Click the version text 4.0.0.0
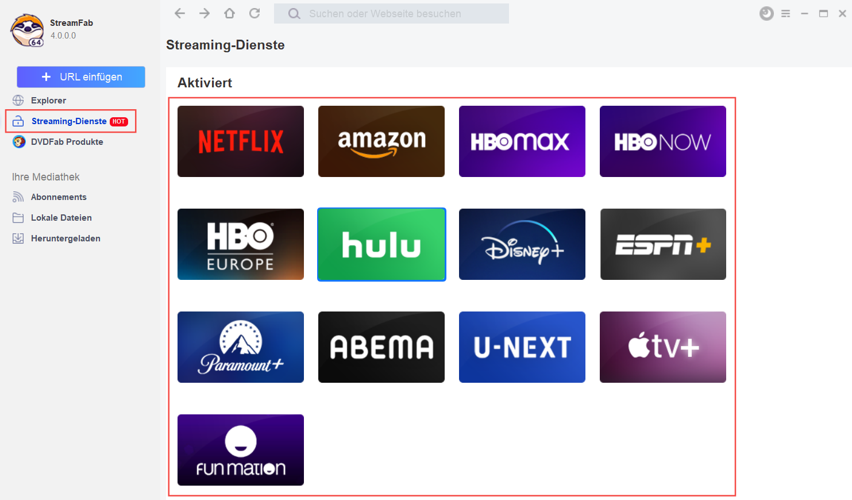 pos(63,36)
